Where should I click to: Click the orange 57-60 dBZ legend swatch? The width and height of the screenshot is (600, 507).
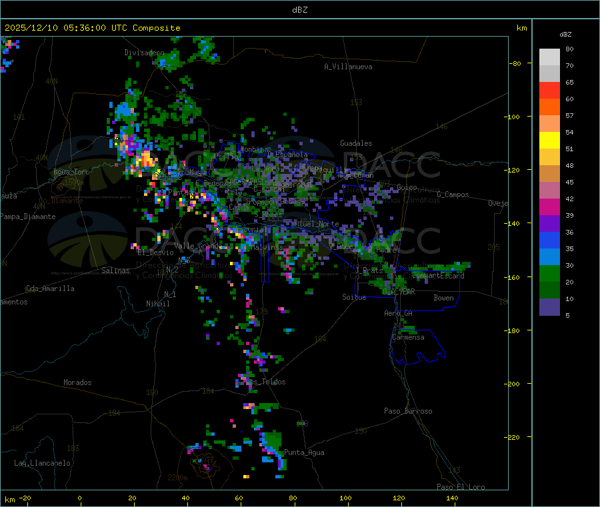(549, 107)
